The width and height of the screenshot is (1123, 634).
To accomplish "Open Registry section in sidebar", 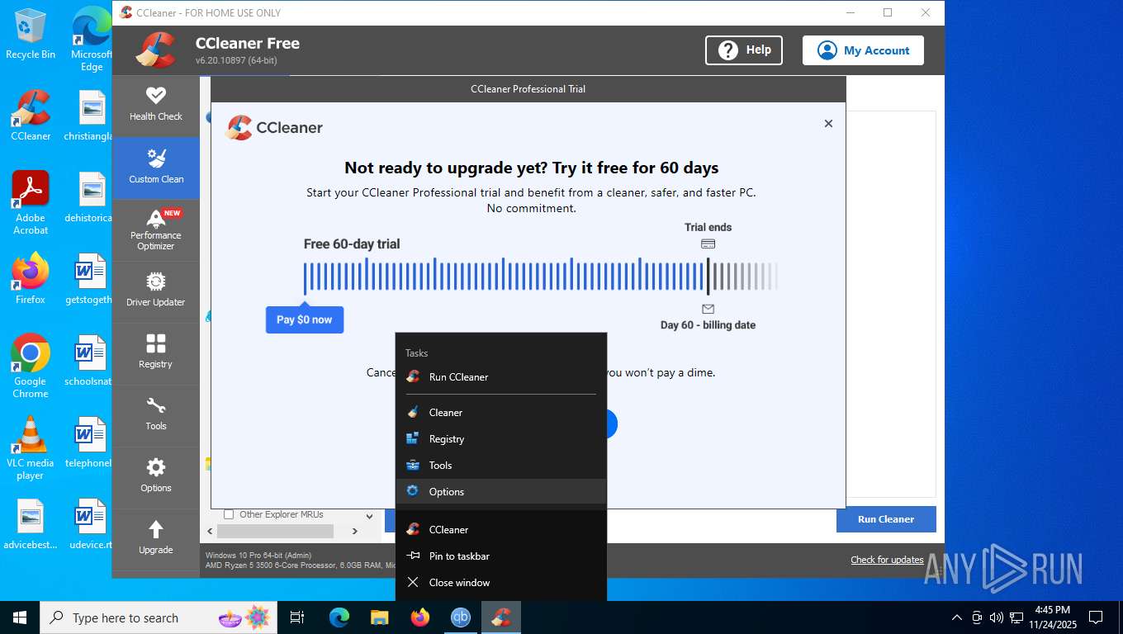I will (155, 353).
